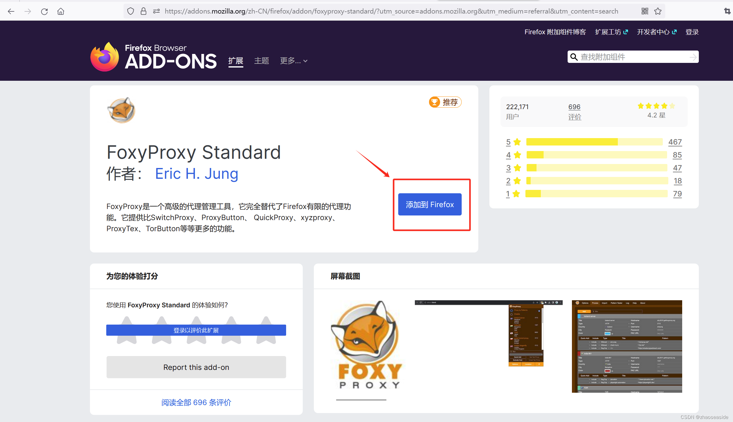The width and height of the screenshot is (733, 422).
Task: Open the 467 five-star reviews count
Action: coord(675,142)
